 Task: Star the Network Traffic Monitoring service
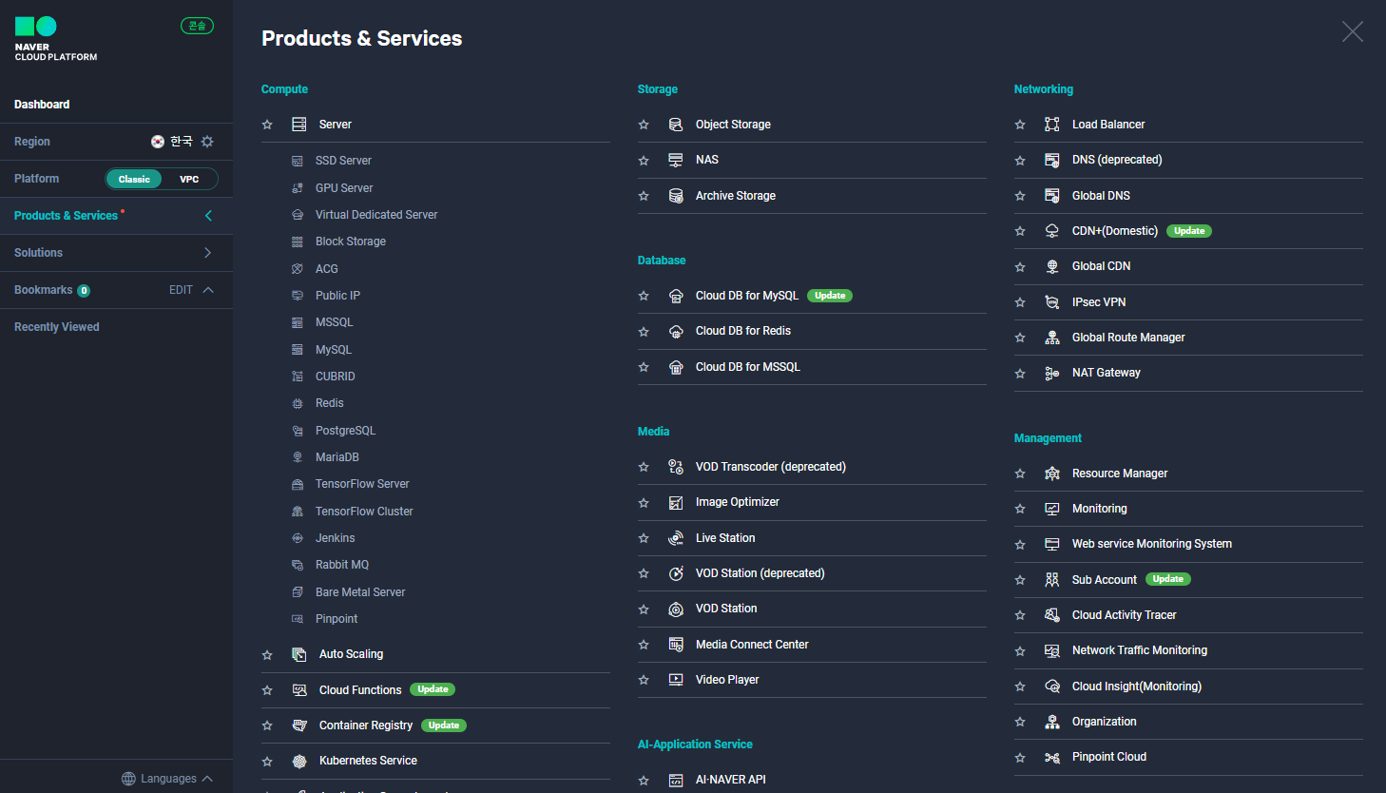(1020, 650)
